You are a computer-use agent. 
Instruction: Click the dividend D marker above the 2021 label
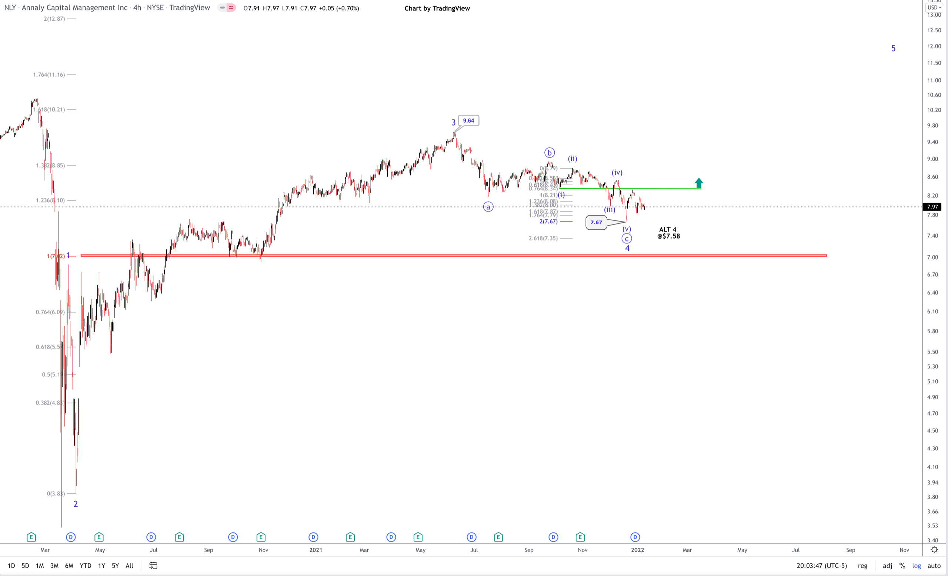point(313,537)
